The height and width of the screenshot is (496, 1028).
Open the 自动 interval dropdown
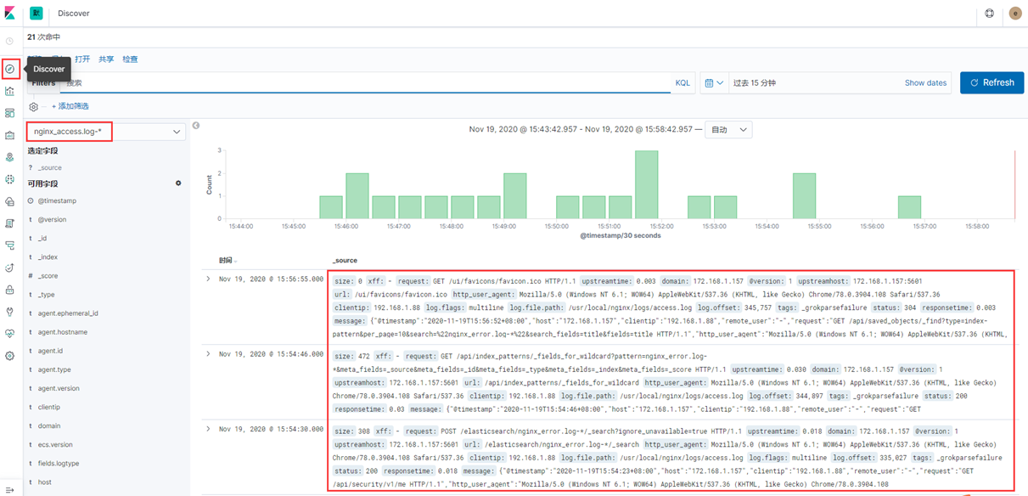(729, 130)
